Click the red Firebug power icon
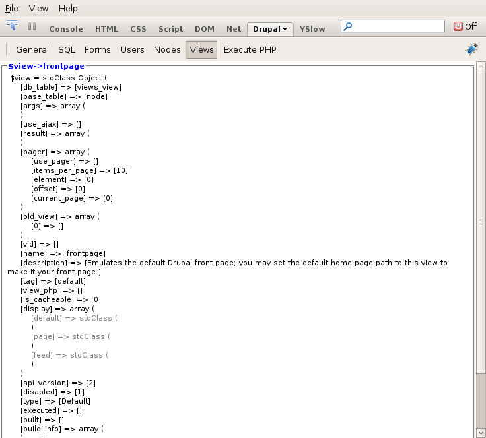Screen dimensions: 486x438 tap(458, 26)
